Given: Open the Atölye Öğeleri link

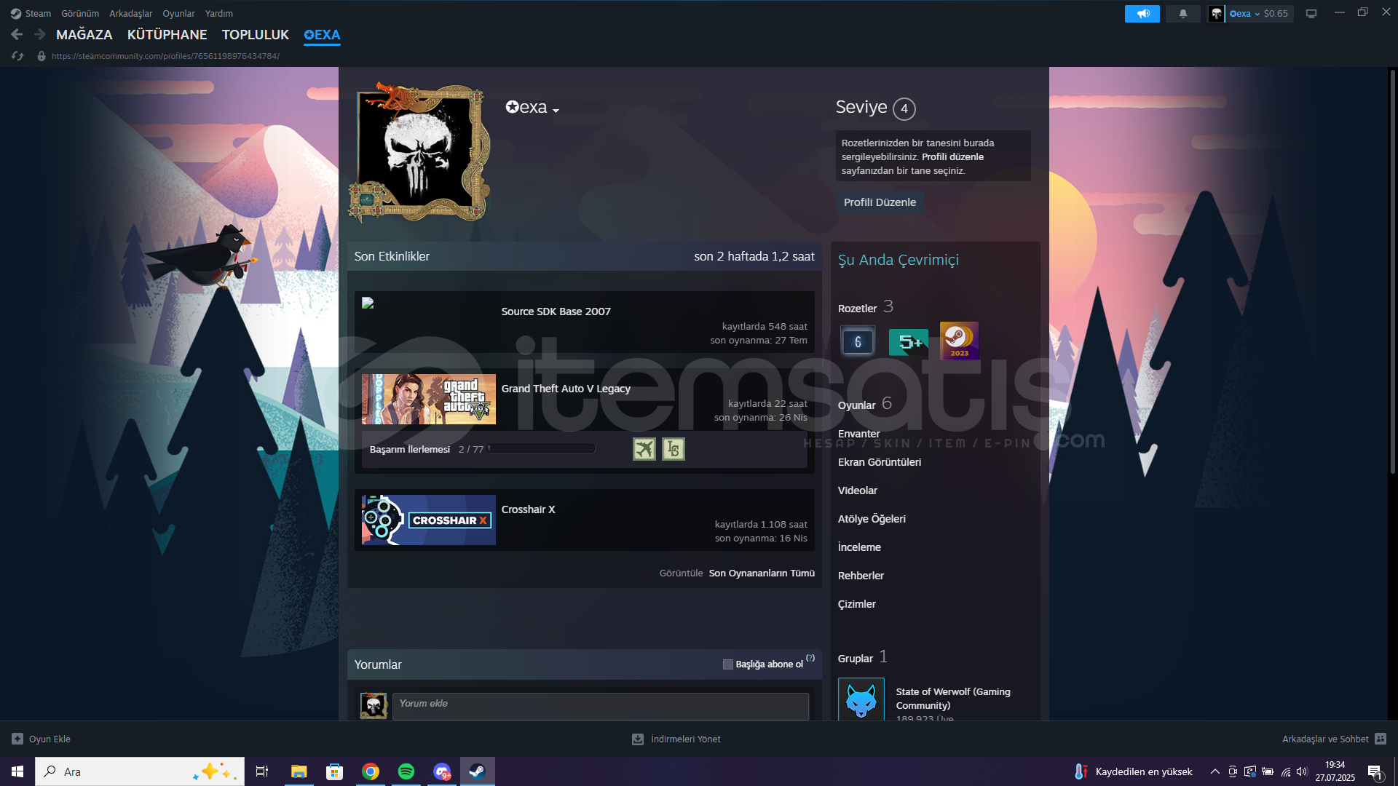Looking at the screenshot, I should (x=872, y=519).
